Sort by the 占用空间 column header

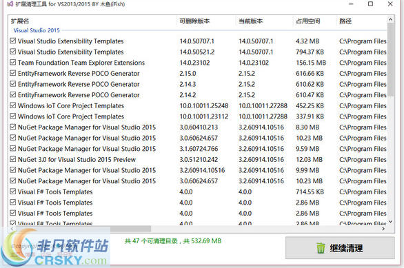pyautogui.click(x=314, y=21)
